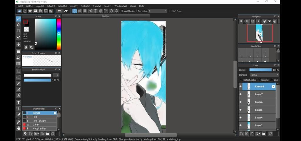The image size is (301, 141).
Task: Toggle the AntiAliasing checkbox
Action: pos(122,11)
